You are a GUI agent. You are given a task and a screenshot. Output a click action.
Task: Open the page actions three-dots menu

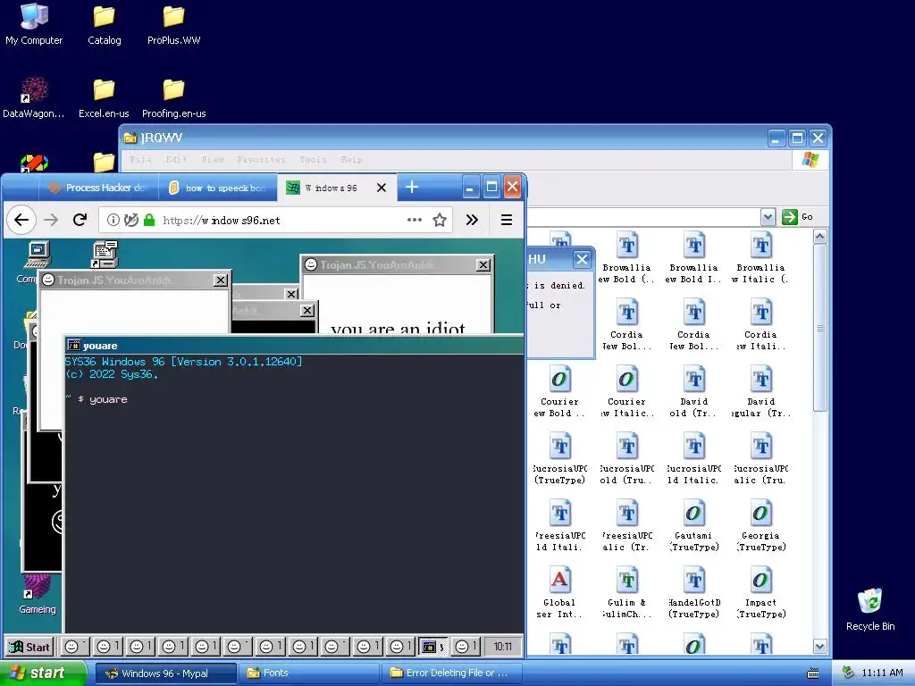(415, 220)
